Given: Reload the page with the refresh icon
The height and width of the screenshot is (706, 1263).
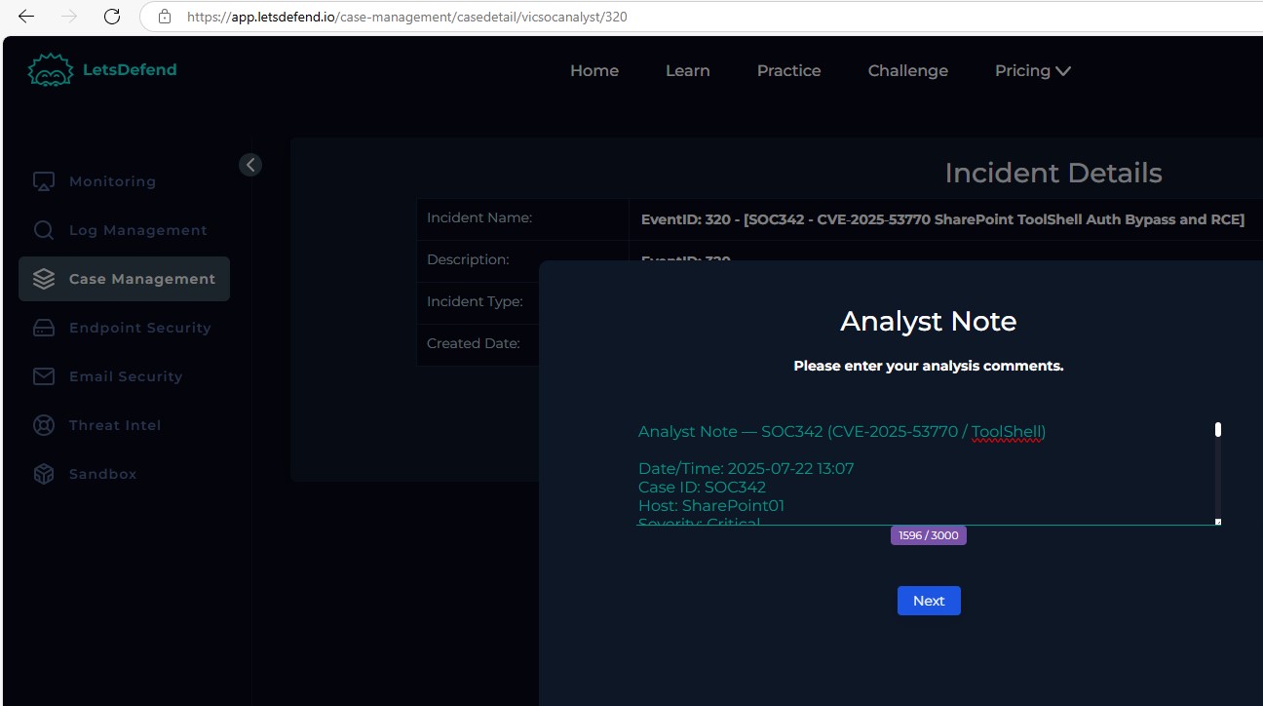Looking at the screenshot, I should 112,17.
